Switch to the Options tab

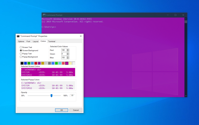tap(21, 41)
